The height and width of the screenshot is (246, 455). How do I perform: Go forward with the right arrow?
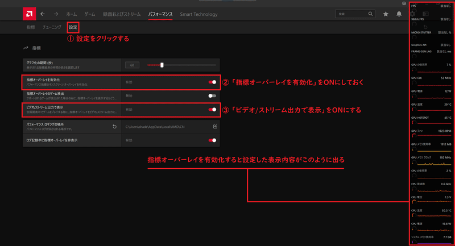click(56, 14)
